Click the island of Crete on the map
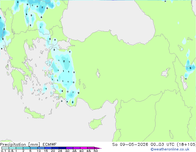The width and height of the screenshot is (196, 152). click(34, 114)
